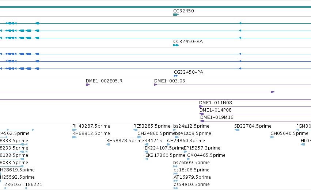Select the arrow glyph under RE53285.5prime

click(136, 130)
